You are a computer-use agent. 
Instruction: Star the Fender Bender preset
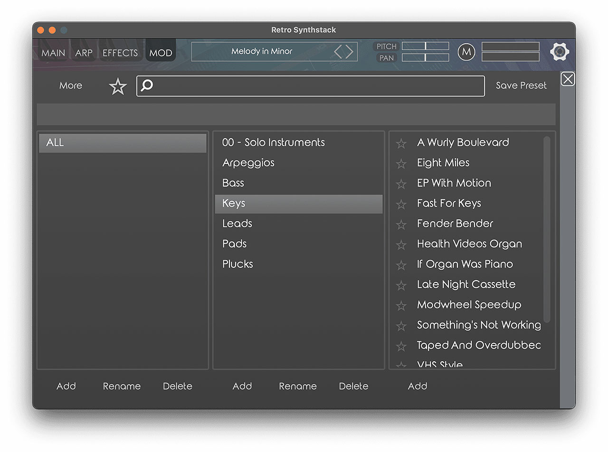click(x=401, y=225)
